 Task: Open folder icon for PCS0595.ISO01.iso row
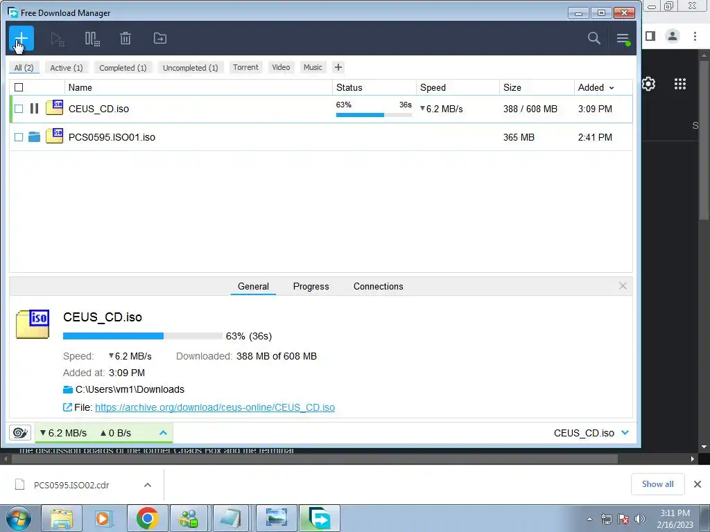(x=34, y=136)
